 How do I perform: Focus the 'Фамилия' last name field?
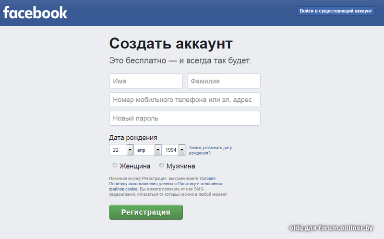224,81
